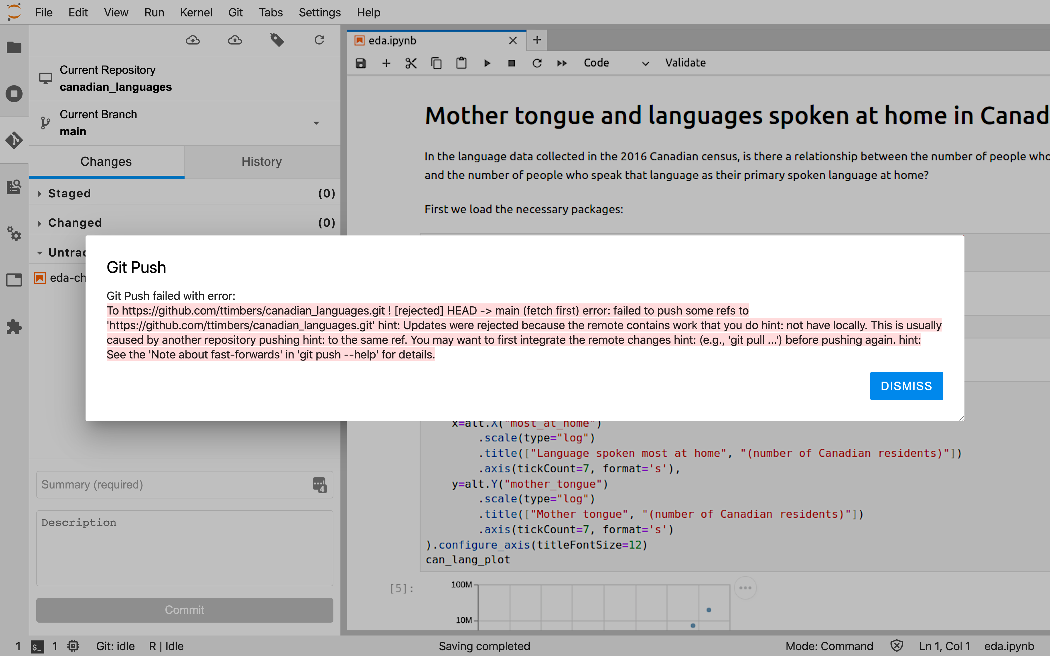Expand the Staged section
Screen dimensions: 1050x656
tap(185, 194)
